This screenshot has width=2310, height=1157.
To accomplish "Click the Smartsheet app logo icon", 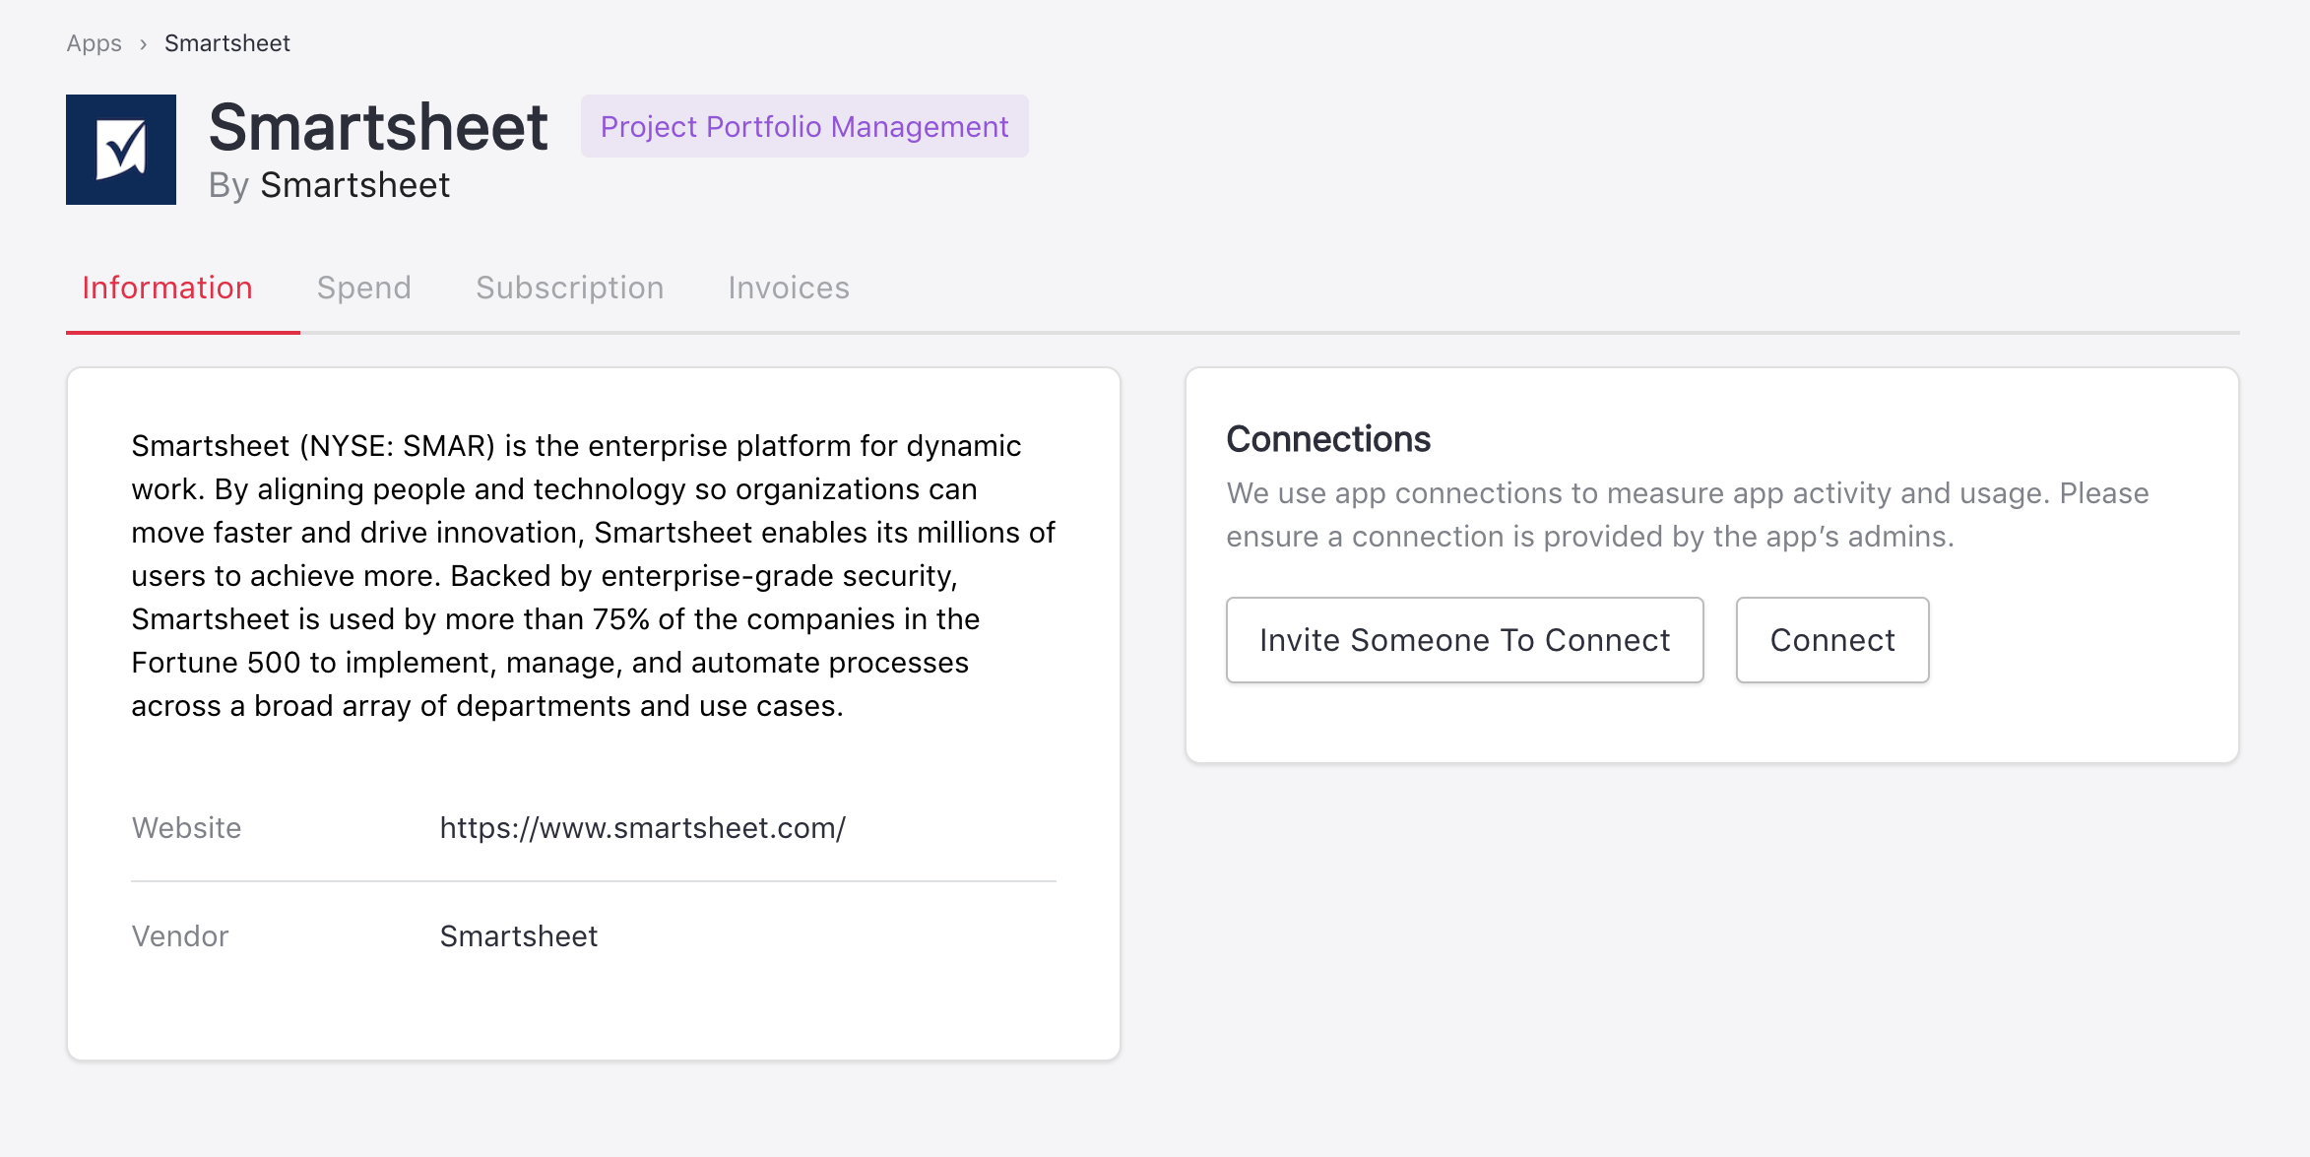I will tap(121, 150).
